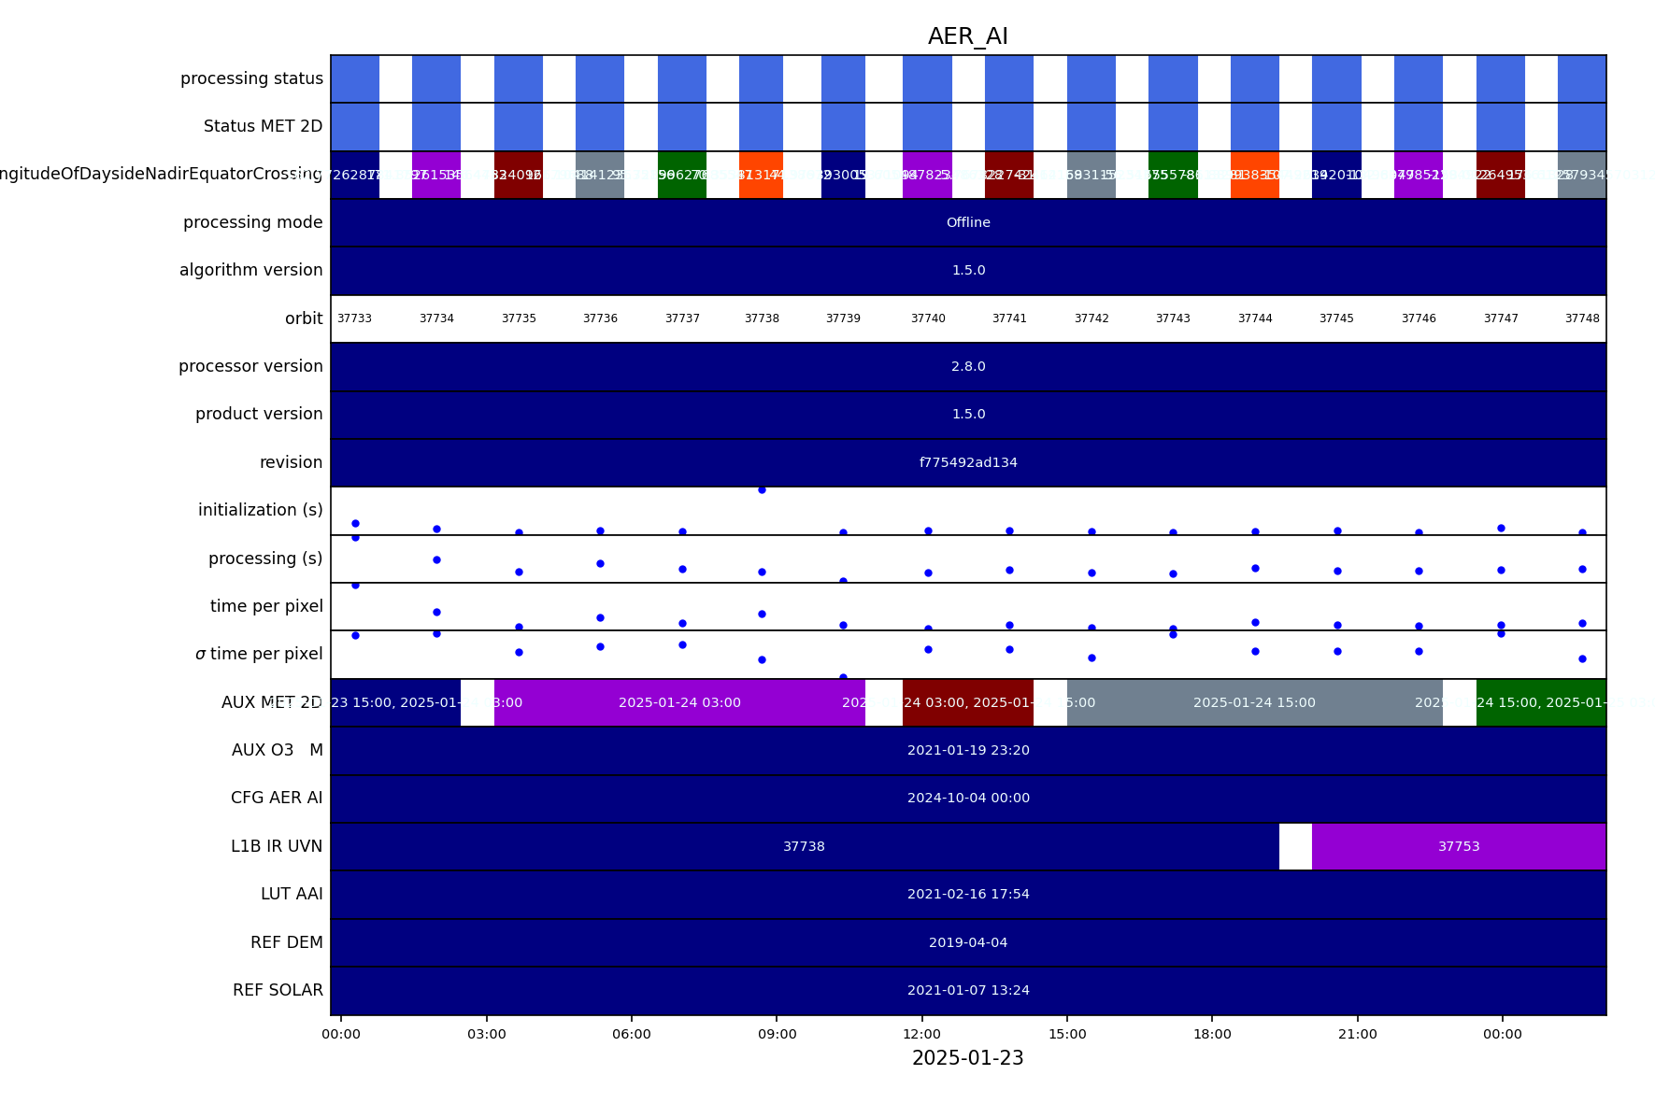
Task: Select the LUT AAI value 2021-02-16 17:54
Action: click(967, 894)
